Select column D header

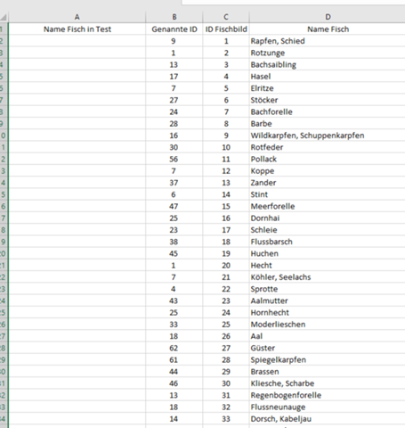328,17
